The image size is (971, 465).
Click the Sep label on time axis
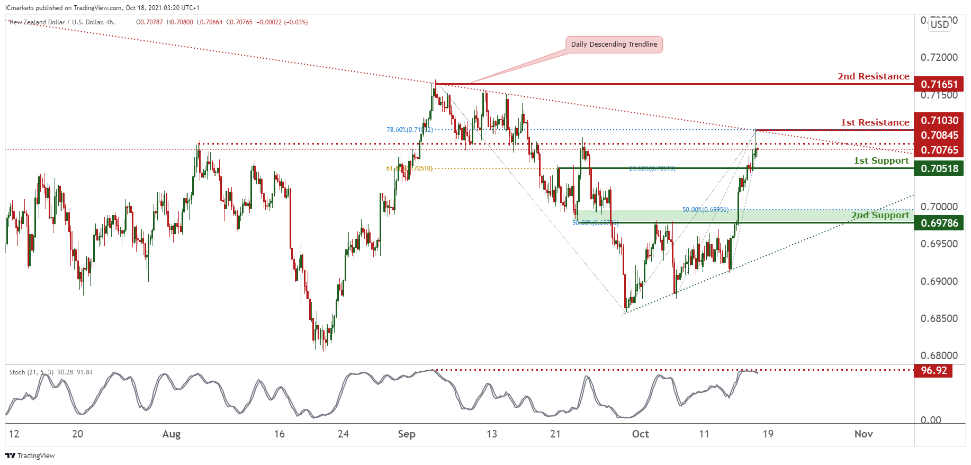click(x=407, y=434)
